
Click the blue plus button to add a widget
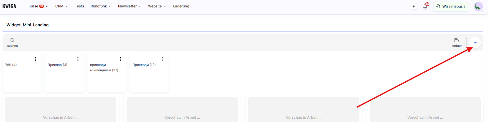(475, 42)
